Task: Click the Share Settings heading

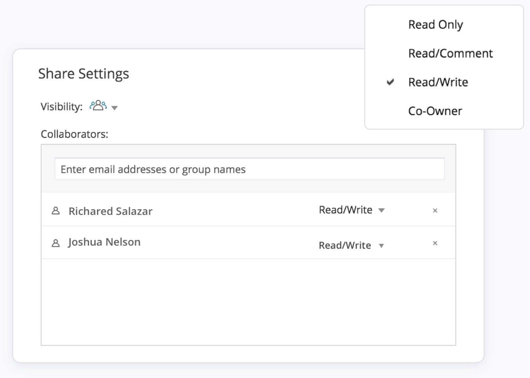Action: [84, 74]
